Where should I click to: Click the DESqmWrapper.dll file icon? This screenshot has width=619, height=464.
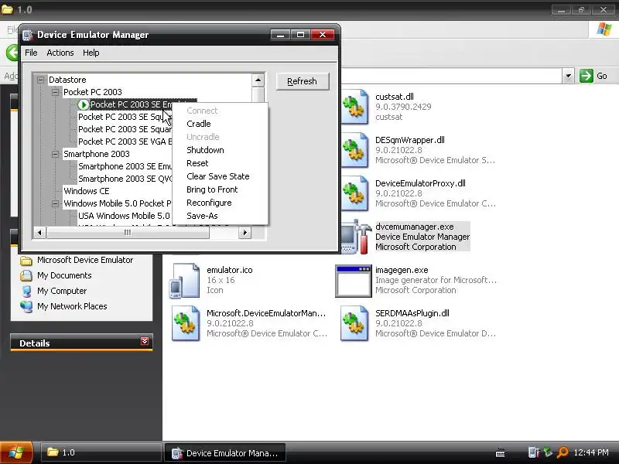coord(354,150)
